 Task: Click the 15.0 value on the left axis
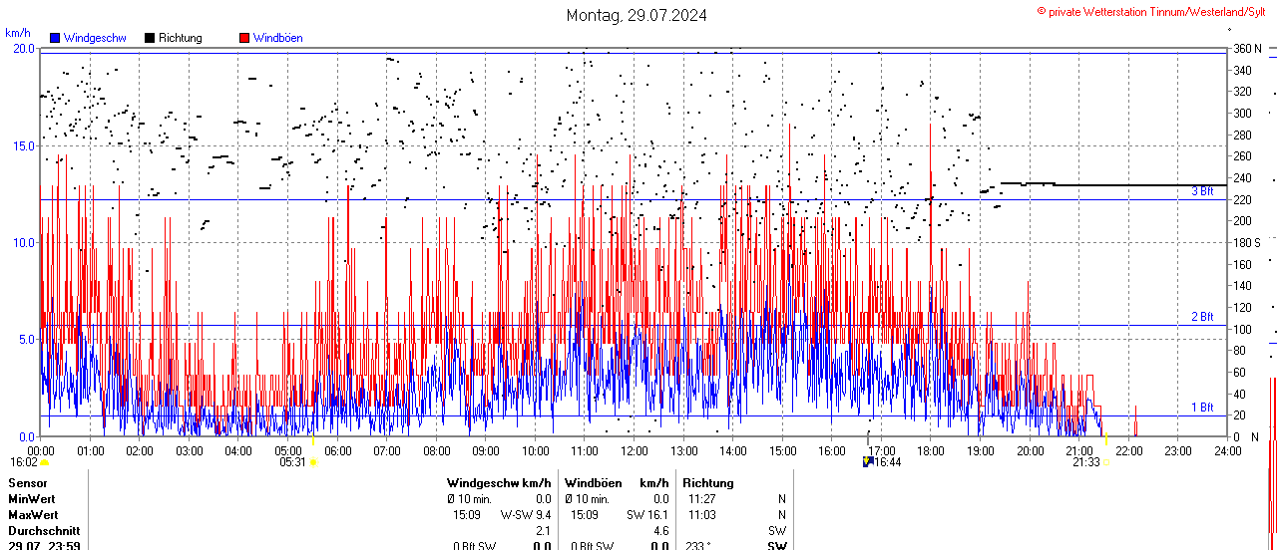[24, 145]
